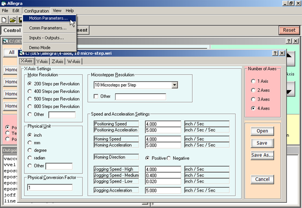Click the Open folder toolbar icon

coord(13,20)
